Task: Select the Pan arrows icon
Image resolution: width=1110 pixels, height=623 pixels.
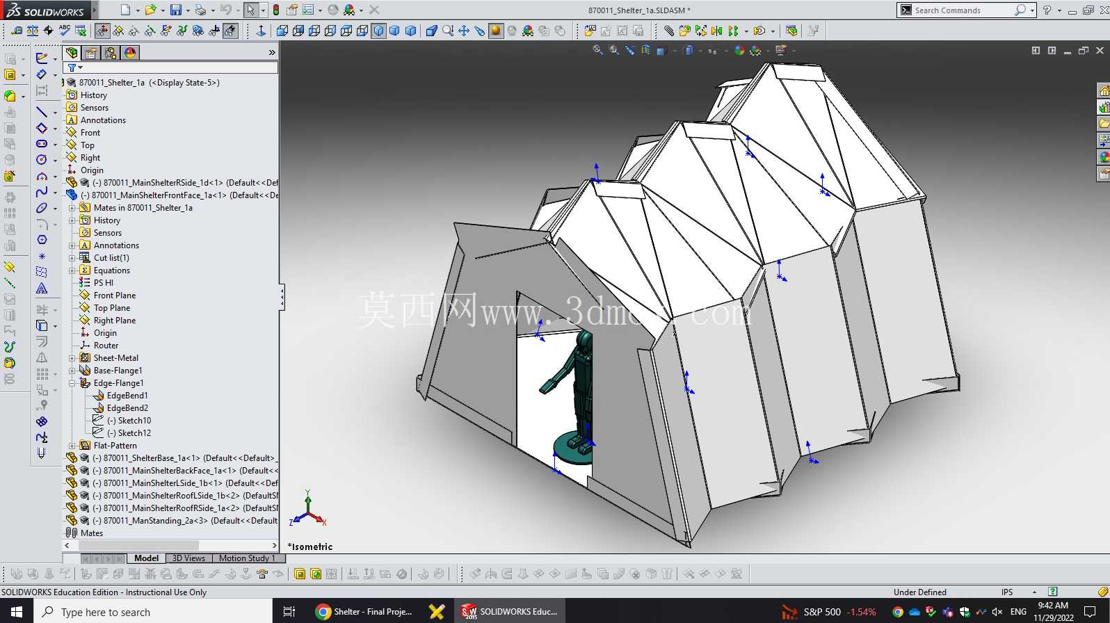Action: point(464,31)
